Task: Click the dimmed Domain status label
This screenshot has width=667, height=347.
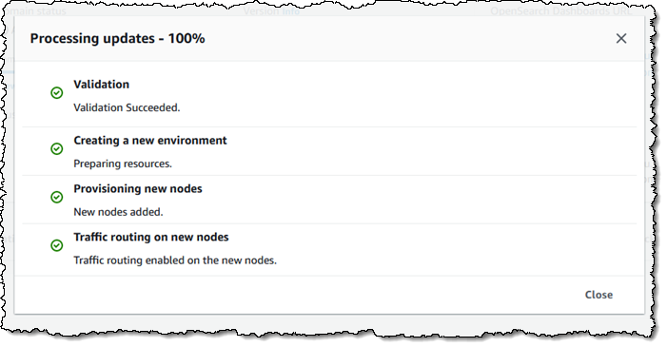Action: click(x=34, y=11)
